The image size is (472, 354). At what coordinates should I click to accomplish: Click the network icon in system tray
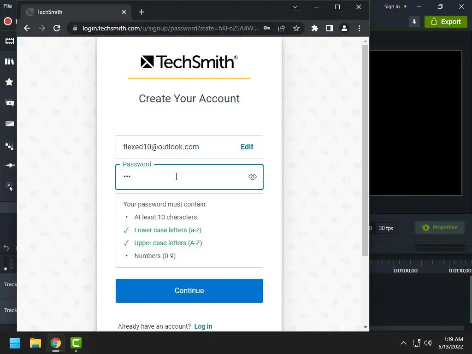416,343
